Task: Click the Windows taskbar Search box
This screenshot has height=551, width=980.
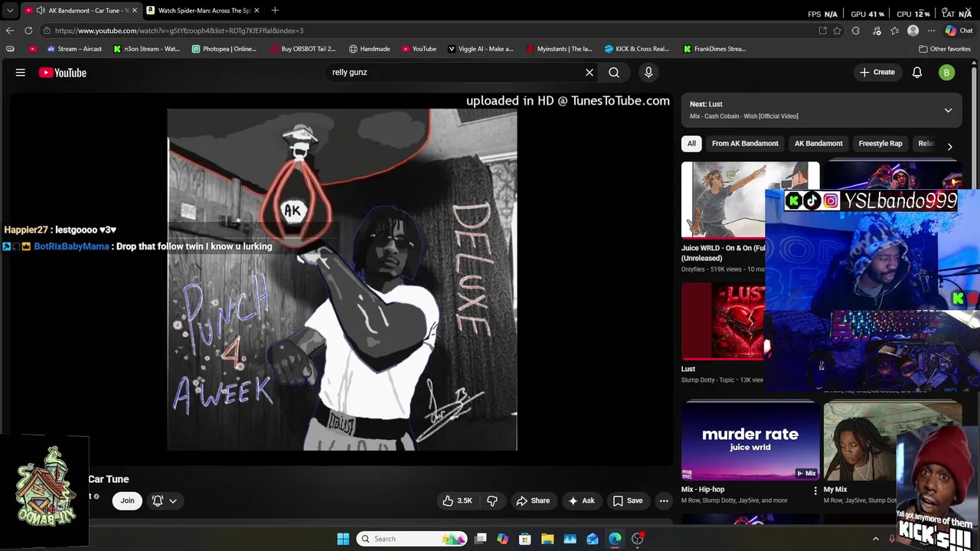Action: point(412,539)
